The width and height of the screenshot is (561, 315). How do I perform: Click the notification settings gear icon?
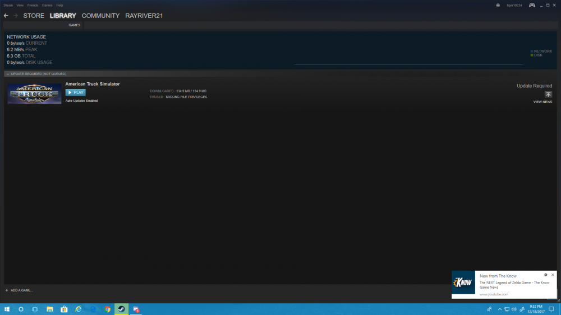[x=545, y=275]
